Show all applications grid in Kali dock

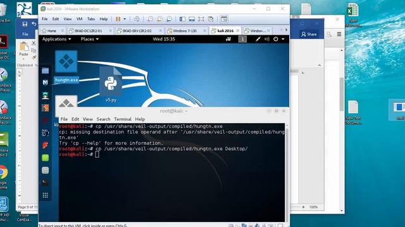pyautogui.click(x=45, y=195)
